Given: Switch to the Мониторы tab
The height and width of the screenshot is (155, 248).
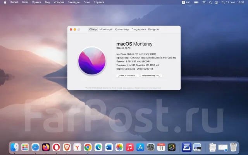Looking at the screenshot, I should (x=106, y=29).
